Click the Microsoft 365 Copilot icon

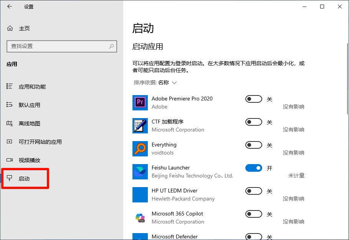coord(140,218)
